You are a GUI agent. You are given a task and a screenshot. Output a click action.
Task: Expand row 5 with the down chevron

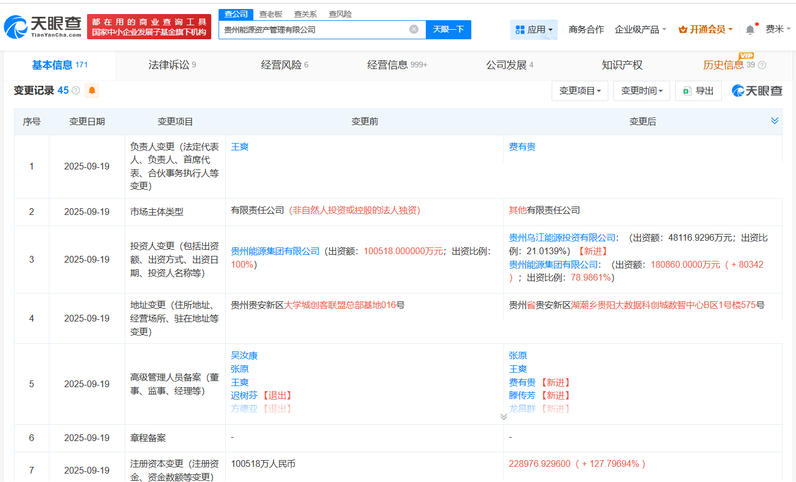pos(504,416)
